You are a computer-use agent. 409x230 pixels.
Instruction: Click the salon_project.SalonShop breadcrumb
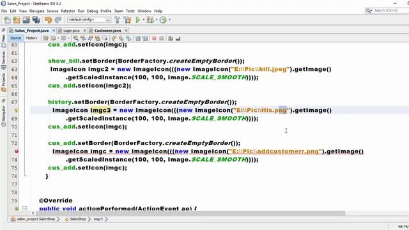33,219
